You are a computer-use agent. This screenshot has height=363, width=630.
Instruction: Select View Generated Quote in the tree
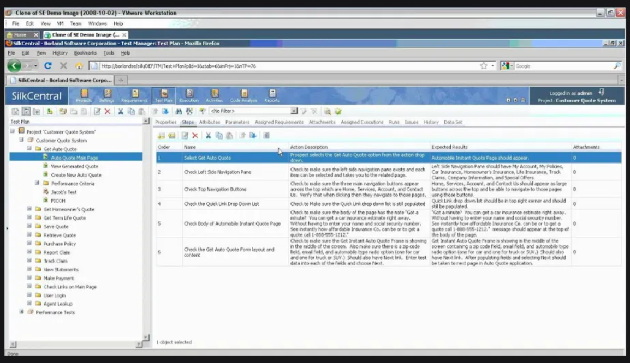74,166
